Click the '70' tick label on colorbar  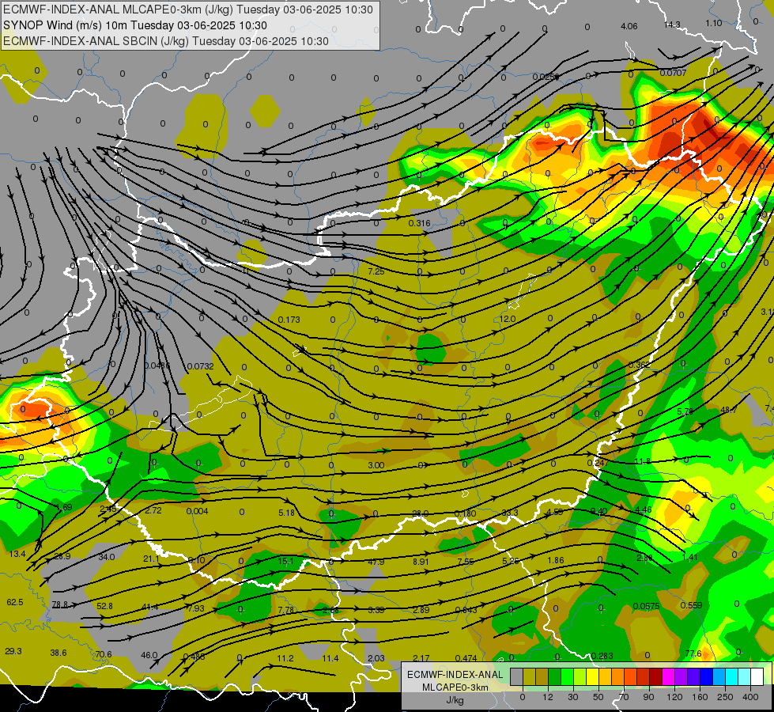click(x=624, y=697)
